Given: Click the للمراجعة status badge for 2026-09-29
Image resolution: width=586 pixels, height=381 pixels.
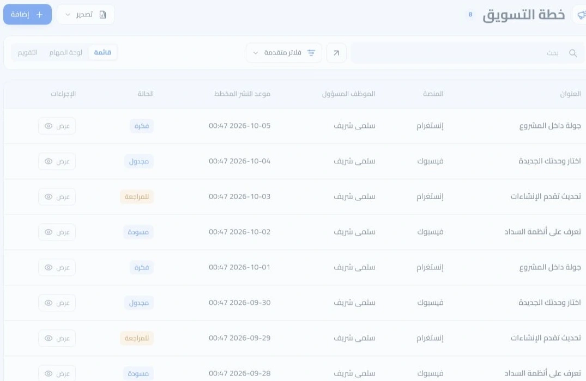Looking at the screenshot, I should (x=137, y=339).
